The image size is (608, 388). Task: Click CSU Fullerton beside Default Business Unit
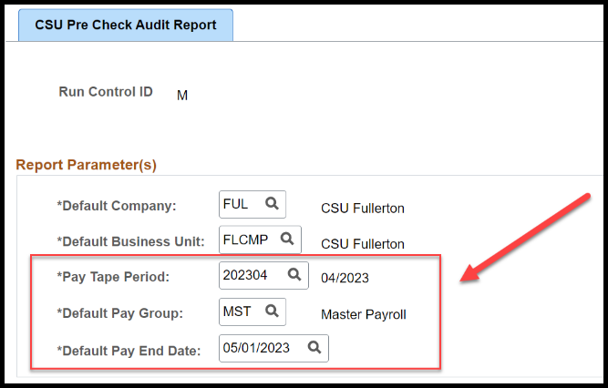coord(363,244)
